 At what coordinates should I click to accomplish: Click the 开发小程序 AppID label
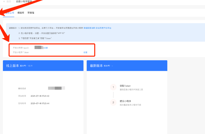tap(21, 48)
